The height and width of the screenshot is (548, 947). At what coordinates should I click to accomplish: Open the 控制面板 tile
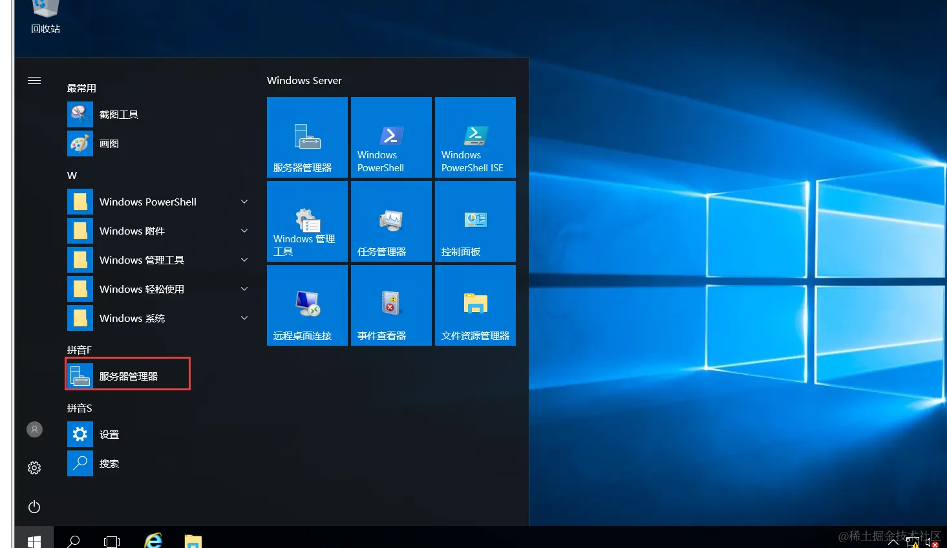pyautogui.click(x=475, y=221)
